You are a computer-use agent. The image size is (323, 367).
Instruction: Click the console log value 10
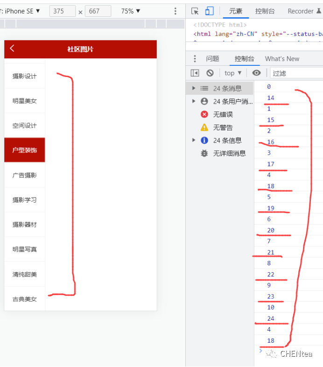[271, 307]
